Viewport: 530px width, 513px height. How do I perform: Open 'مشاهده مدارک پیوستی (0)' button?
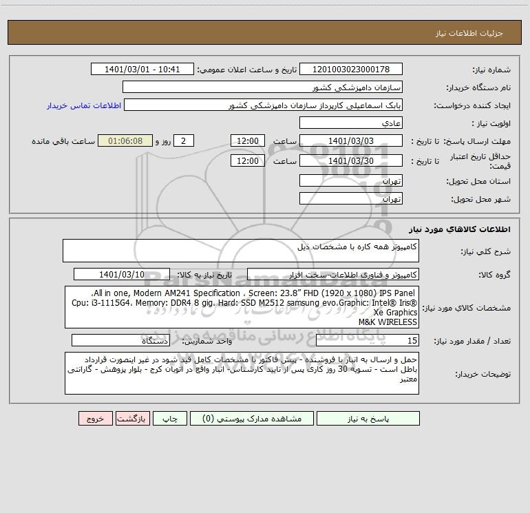tap(252, 419)
